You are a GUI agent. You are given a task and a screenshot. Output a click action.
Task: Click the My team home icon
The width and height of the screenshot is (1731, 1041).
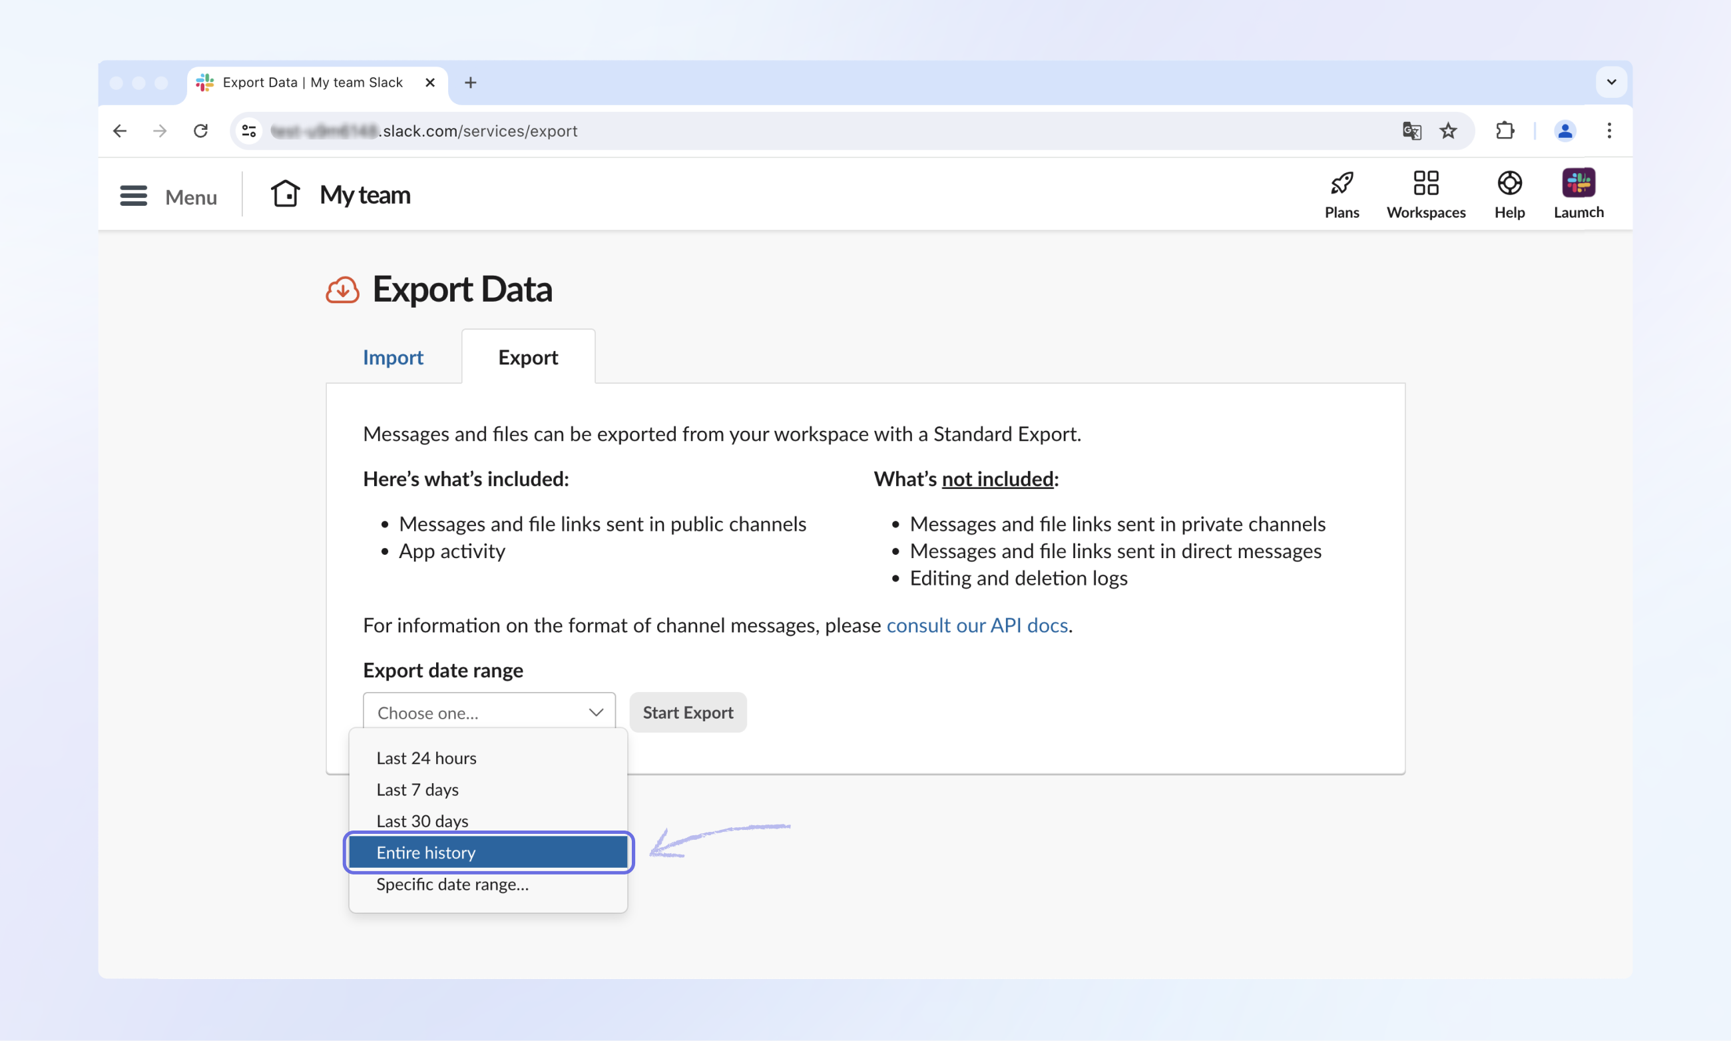pyautogui.click(x=286, y=194)
